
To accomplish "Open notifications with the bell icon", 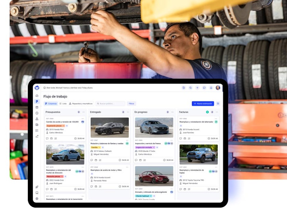I will click(210, 88).
